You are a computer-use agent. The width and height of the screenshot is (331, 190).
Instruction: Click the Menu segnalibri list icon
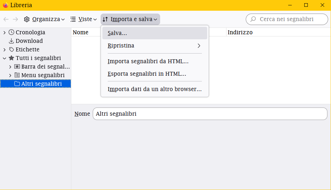pos(17,75)
